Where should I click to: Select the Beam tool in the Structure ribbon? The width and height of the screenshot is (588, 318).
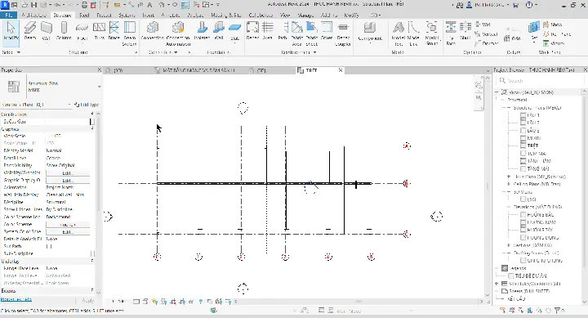(x=30, y=31)
